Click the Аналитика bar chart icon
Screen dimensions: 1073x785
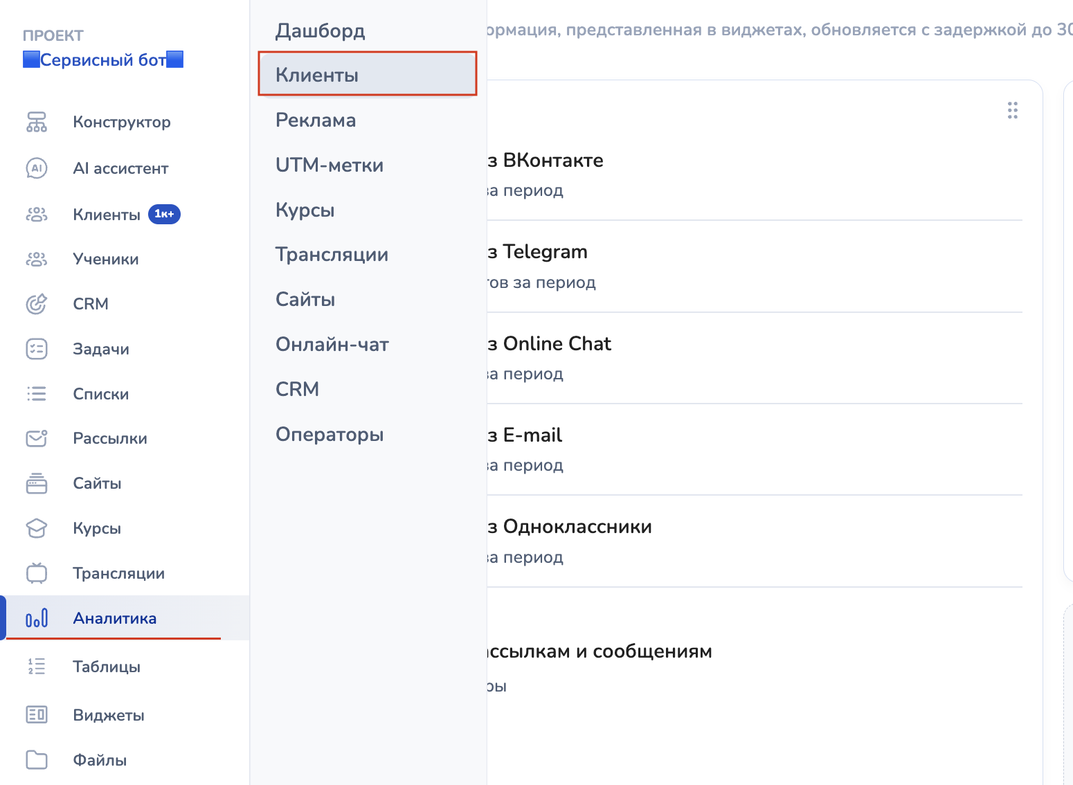click(x=37, y=618)
